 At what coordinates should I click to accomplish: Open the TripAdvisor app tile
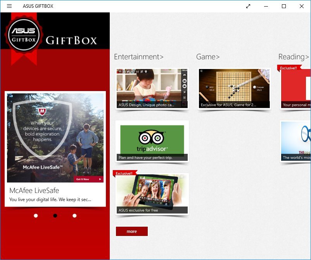[x=152, y=141]
